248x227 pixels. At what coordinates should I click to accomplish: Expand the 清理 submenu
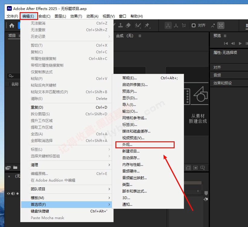(67, 165)
